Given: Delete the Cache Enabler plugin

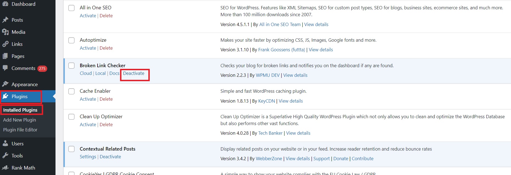Looking at the screenshot, I should 106,99.
